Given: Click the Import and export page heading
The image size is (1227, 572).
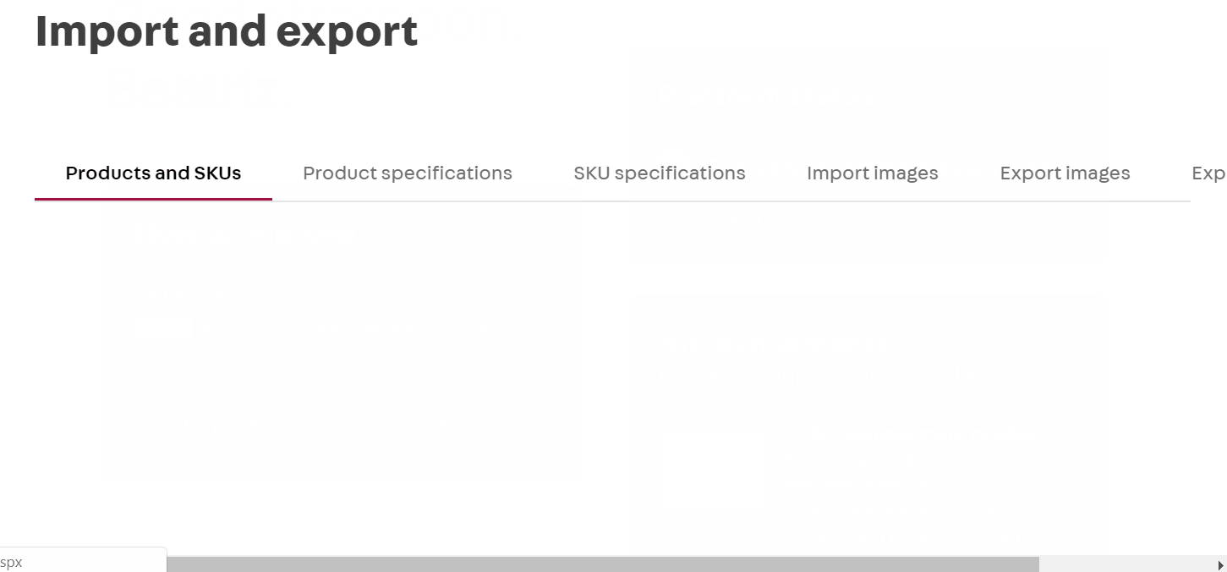Looking at the screenshot, I should tap(226, 31).
